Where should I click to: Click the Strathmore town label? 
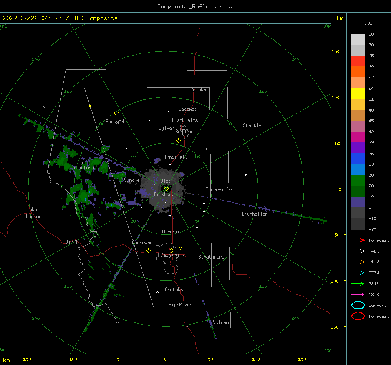(211, 257)
